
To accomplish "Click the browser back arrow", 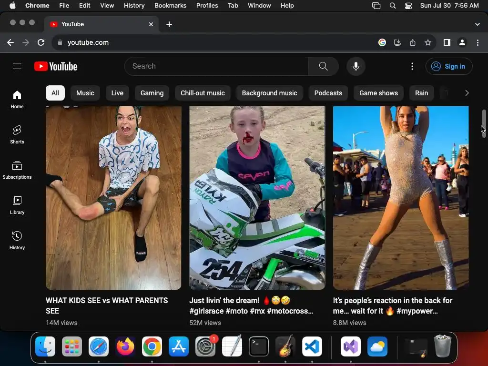I will pyautogui.click(x=10, y=42).
